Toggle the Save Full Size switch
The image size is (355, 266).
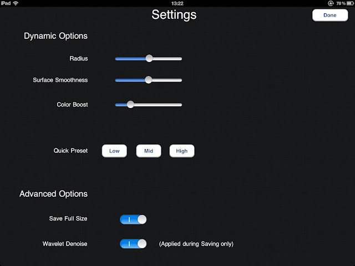(x=133, y=219)
